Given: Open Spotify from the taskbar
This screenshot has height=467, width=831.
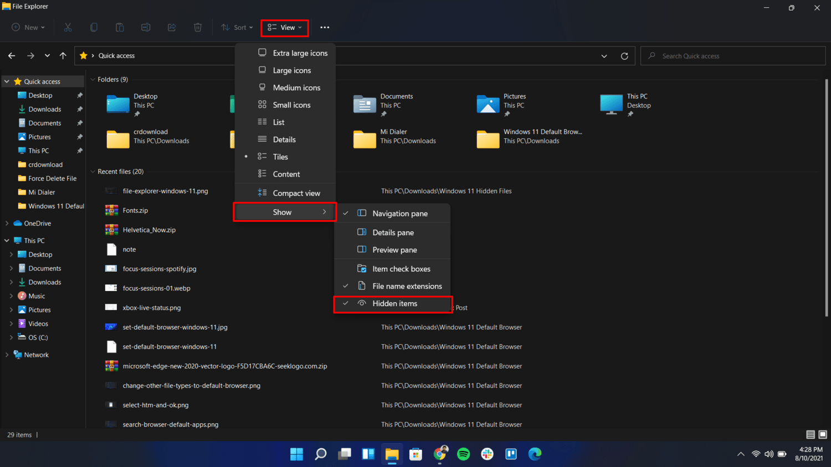Looking at the screenshot, I should click(463, 454).
